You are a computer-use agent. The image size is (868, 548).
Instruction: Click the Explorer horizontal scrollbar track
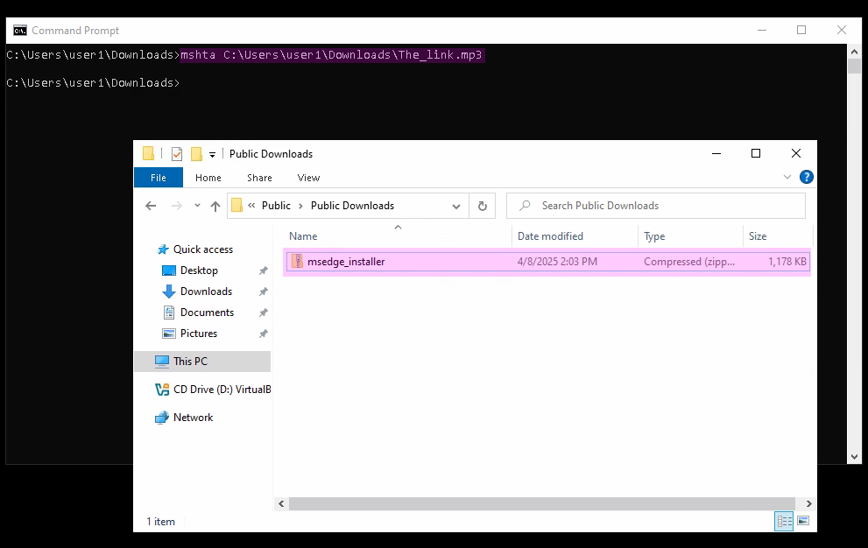point(542,503)
